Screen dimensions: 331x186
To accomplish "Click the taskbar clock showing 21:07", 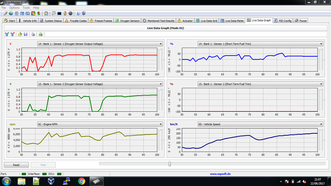I will coord(318,181).
